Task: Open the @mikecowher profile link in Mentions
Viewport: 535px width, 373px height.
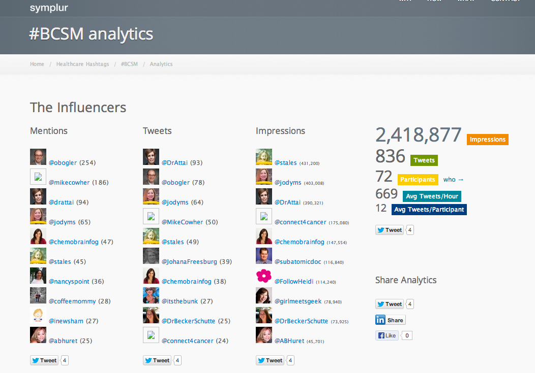Action: pos(69,183)
